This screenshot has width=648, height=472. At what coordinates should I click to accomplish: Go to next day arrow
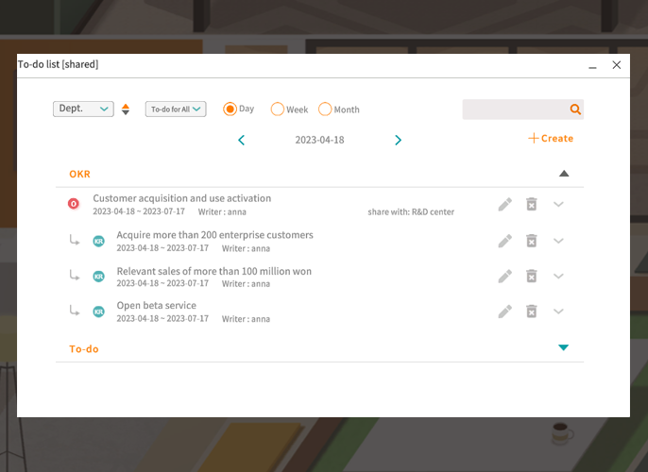[398, 140]
